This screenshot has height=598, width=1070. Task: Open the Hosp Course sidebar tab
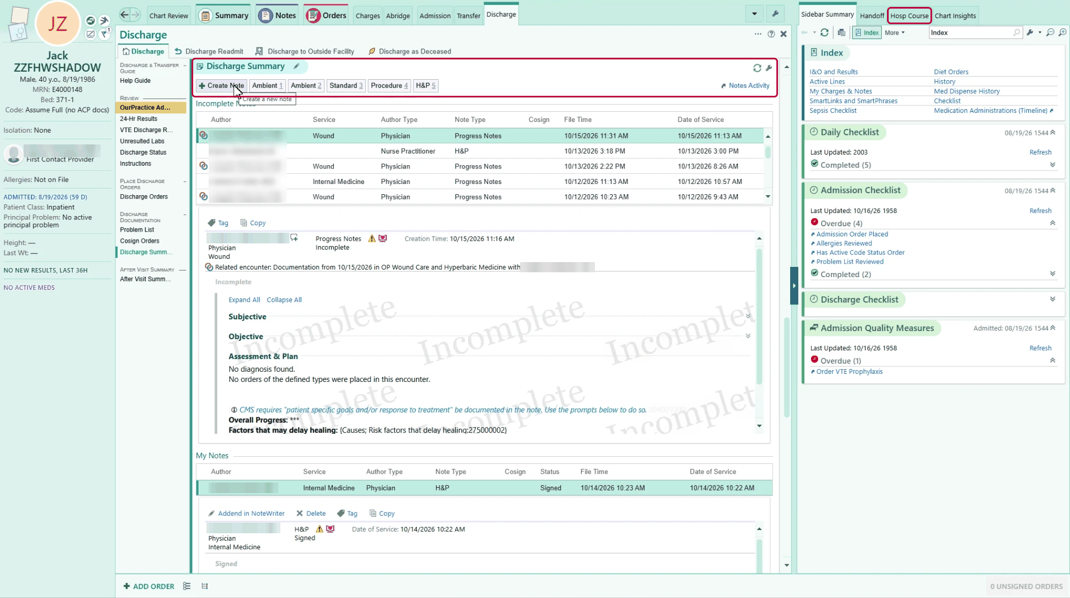909,16
